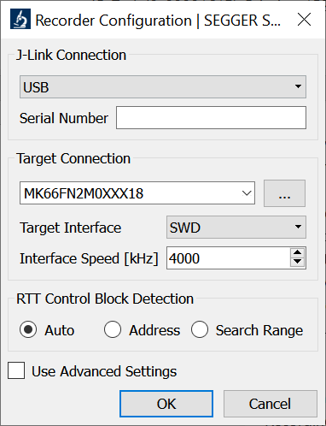Increase Interface Speed with up arrow

click(298, 252)
